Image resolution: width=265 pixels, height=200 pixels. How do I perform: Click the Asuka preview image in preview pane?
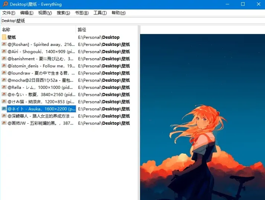(203, 117)
